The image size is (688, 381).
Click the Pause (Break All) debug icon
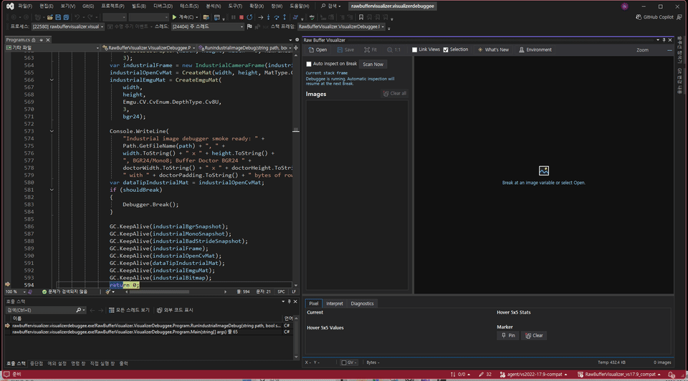234,17
